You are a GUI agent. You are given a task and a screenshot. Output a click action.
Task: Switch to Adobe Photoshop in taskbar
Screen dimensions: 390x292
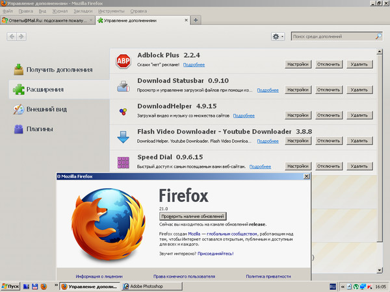(152, 287)
